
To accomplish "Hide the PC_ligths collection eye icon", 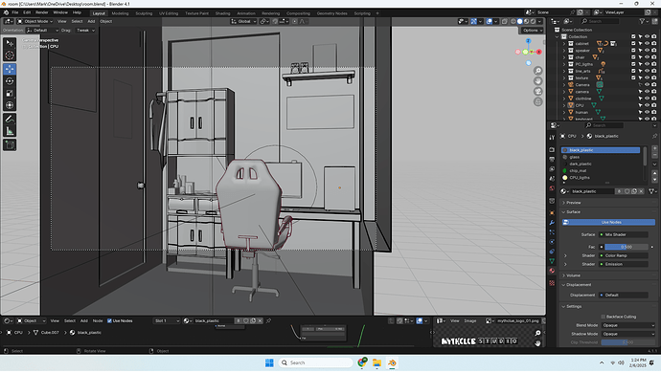I will (647, 64).
